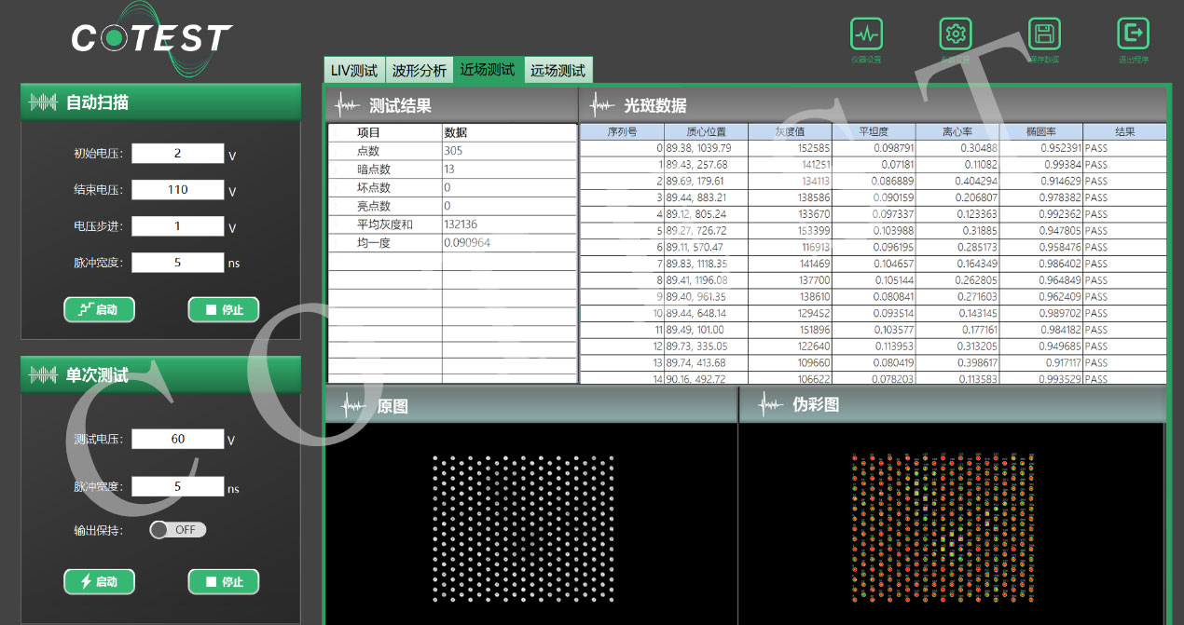Open the 远场测试 tab
Image resolution: width=1184 pixels, height=625 pixels.
(558, 71)
